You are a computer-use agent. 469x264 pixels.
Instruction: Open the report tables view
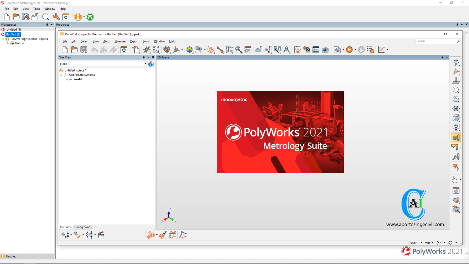point(316,50)
